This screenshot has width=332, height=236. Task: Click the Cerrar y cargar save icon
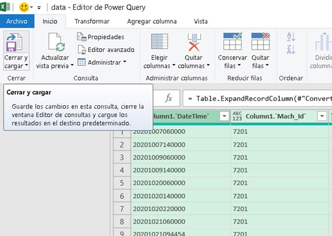[x=14, y=42]
